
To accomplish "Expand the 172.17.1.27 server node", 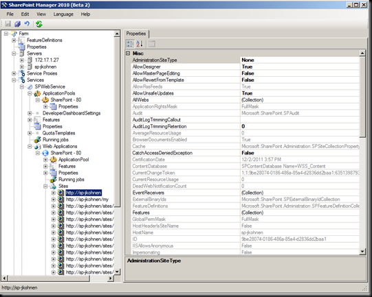I will (22, 60).
